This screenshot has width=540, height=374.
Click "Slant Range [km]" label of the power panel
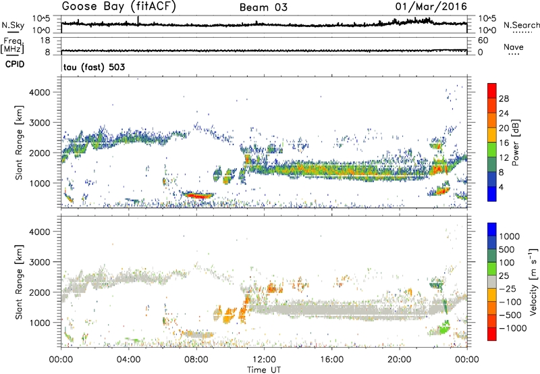pos(19,142)
